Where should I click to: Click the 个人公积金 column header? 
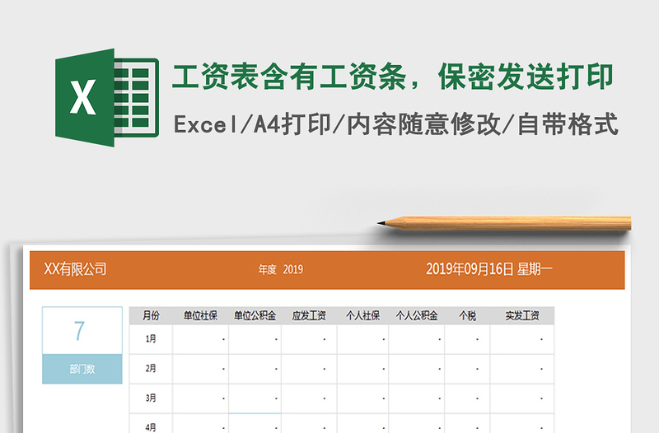[417, 316]
